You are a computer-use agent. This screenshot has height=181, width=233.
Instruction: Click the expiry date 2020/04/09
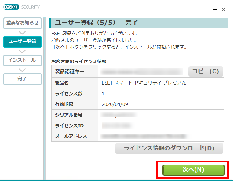(115, 104)
